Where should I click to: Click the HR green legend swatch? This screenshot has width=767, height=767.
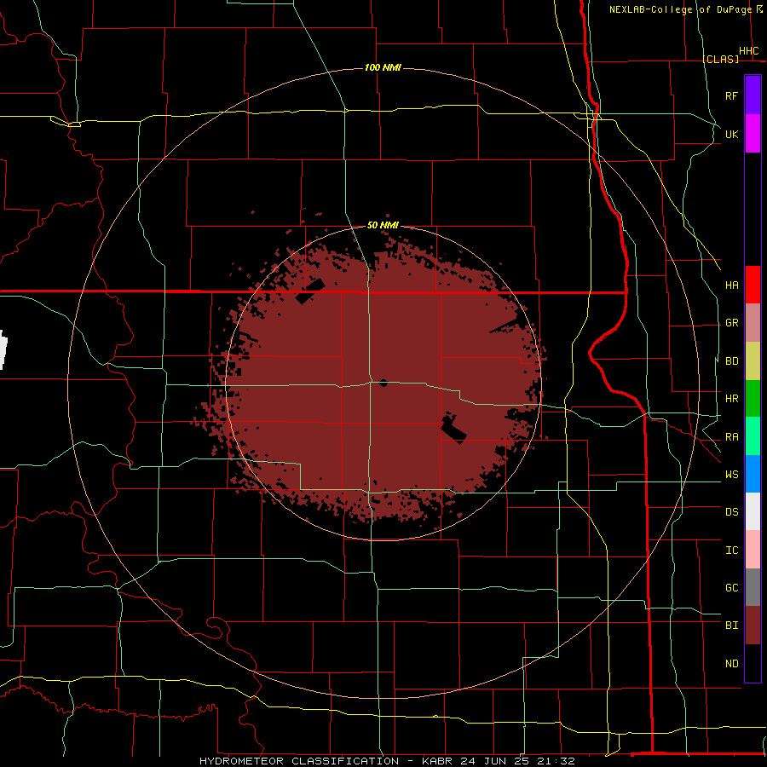(x=753, y=399)
